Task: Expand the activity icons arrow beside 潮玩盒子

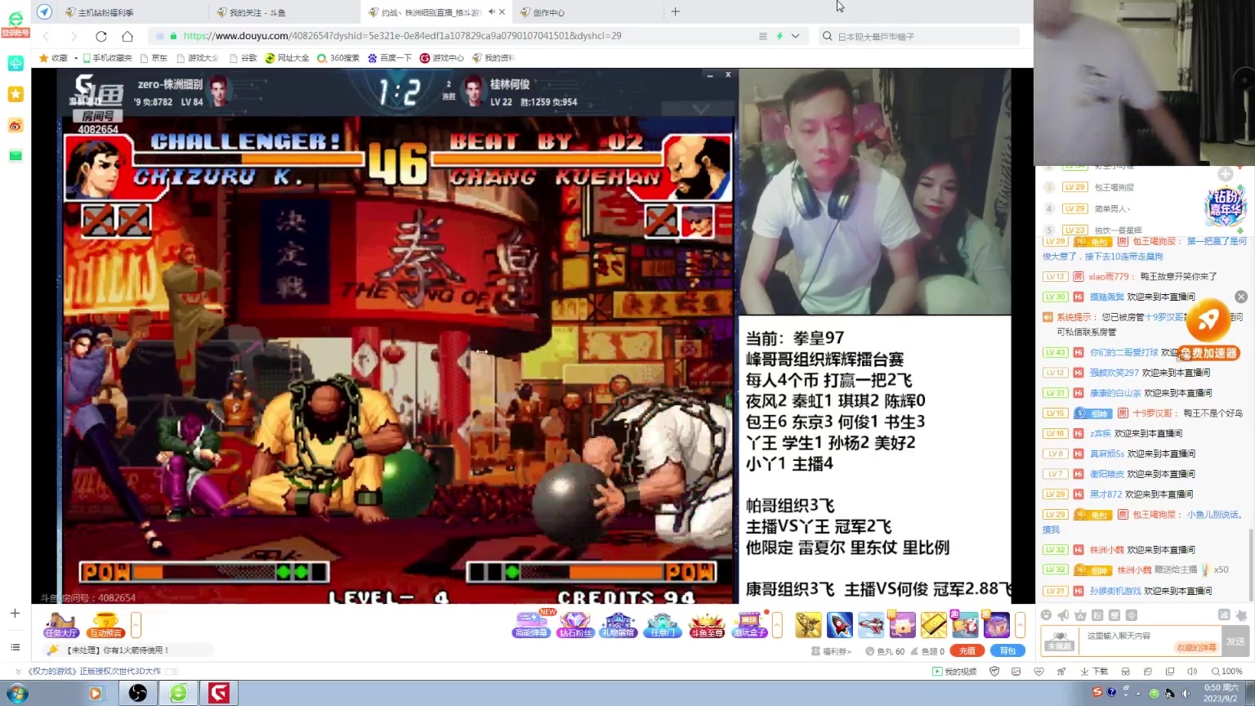Action: pos(777,625)
